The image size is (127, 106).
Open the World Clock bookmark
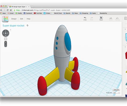click(57, 13)
